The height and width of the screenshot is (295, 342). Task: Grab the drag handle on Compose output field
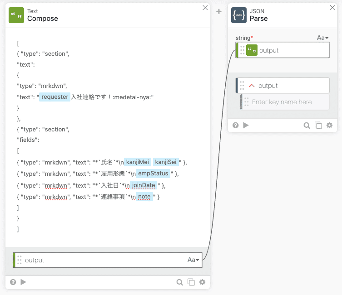(x=20, y=260)
